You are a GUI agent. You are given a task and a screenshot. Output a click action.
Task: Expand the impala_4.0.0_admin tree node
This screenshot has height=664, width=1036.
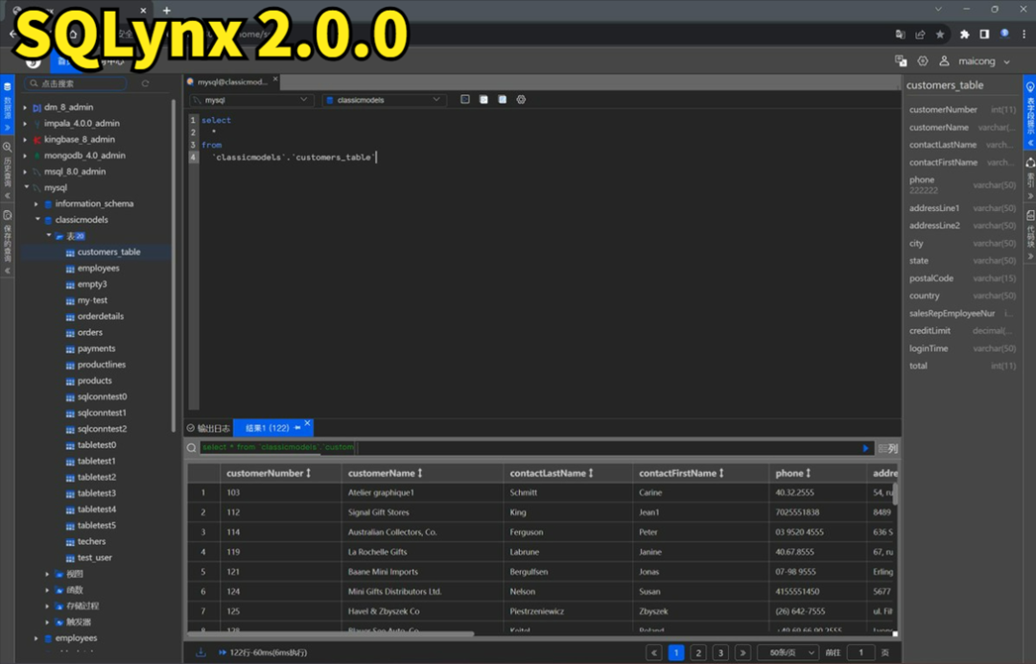click(25, 124)
